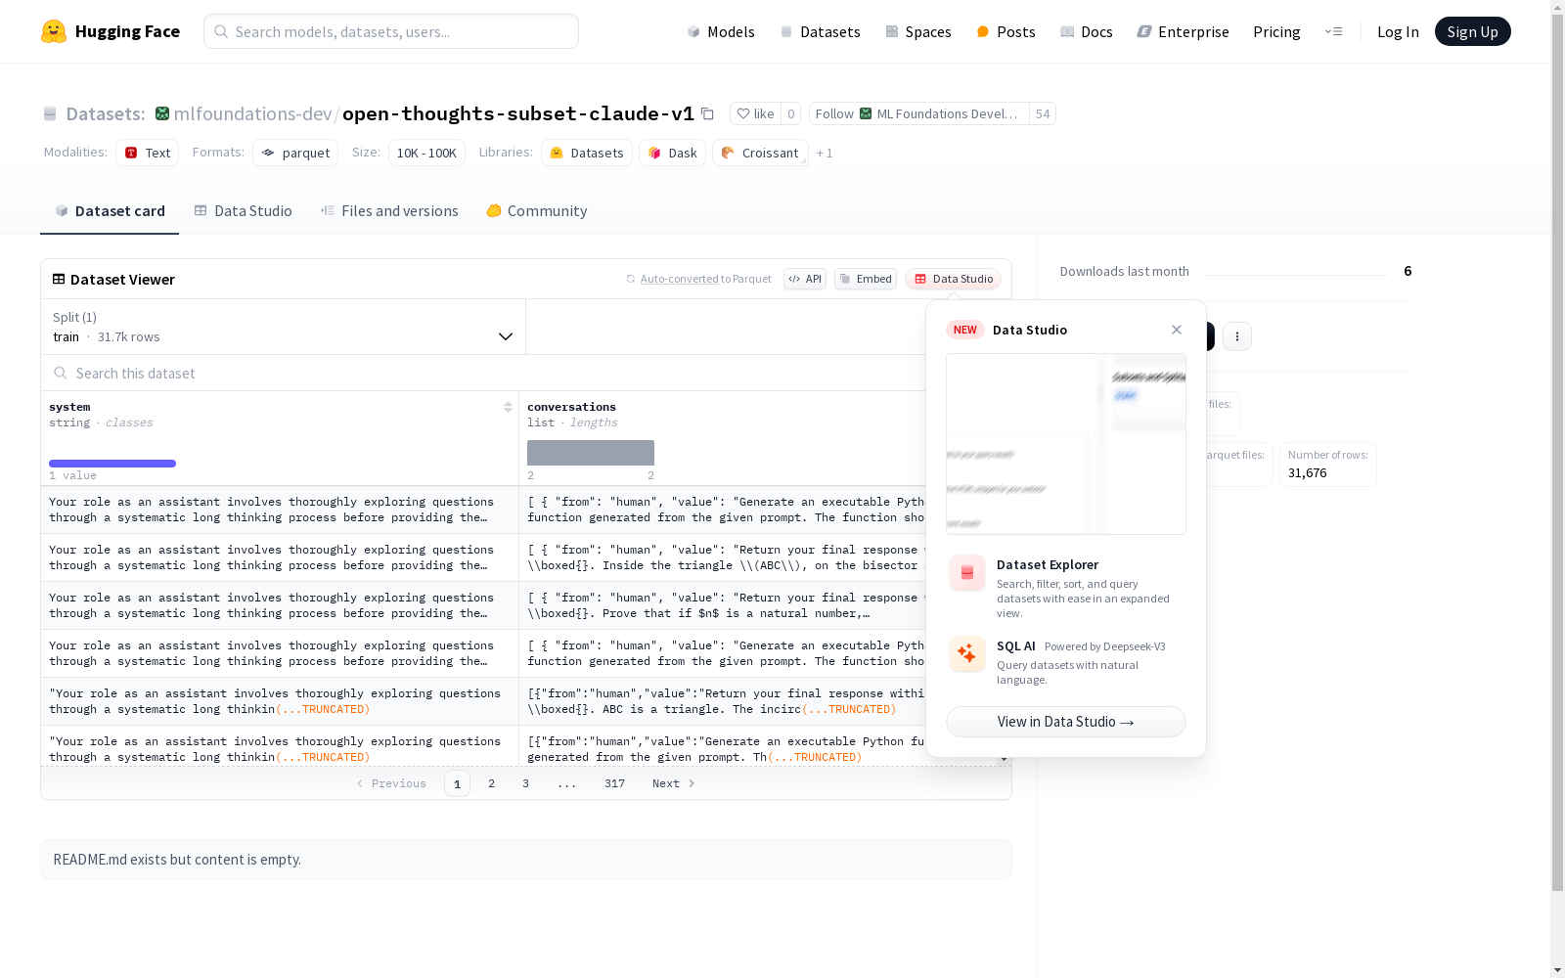Click the Hugging Face logo icon
This screenshot has width=1565, height=978.
click(x=54, y=31)
